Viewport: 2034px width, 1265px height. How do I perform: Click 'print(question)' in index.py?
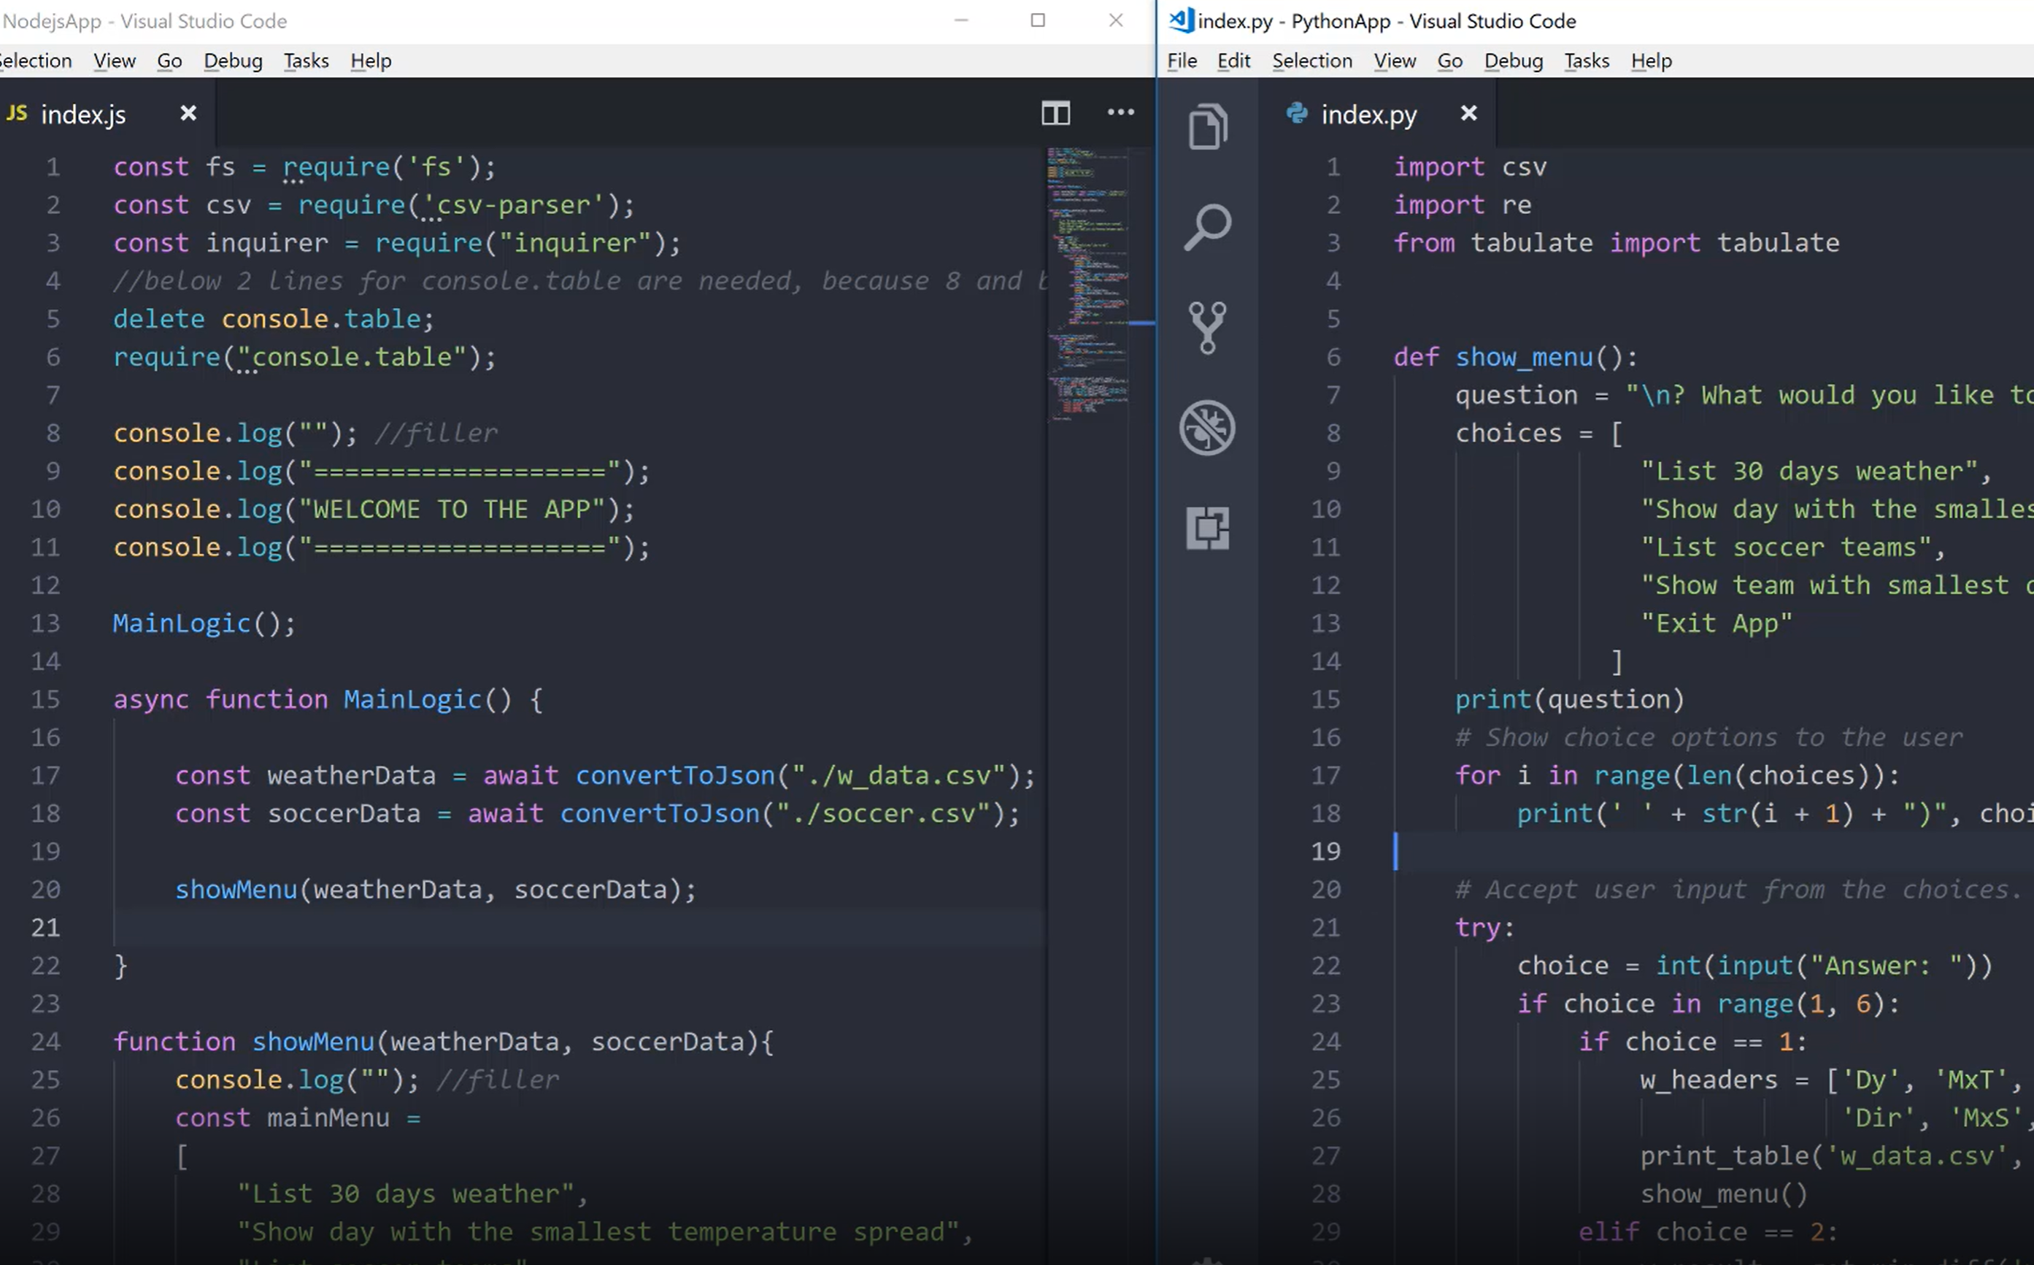pos(1570,699)
